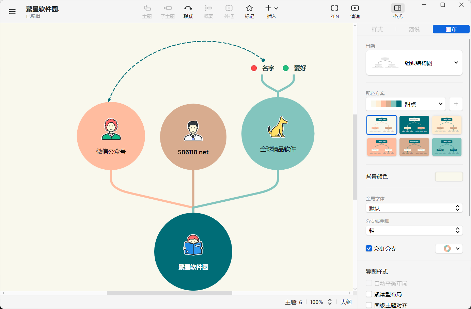Click the vertical canvas scrollbar thumb
Image resolution: width=471 pixels, height=309 pixels.
click(355, 157)
